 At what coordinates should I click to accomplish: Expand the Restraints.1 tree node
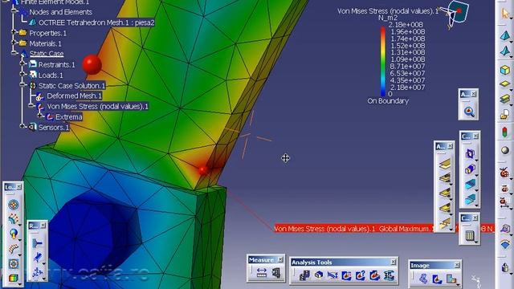tap(22, 63)
